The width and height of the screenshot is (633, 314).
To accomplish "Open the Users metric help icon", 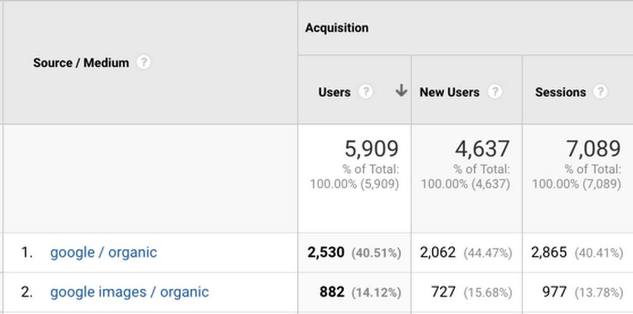I will (365, 92).
